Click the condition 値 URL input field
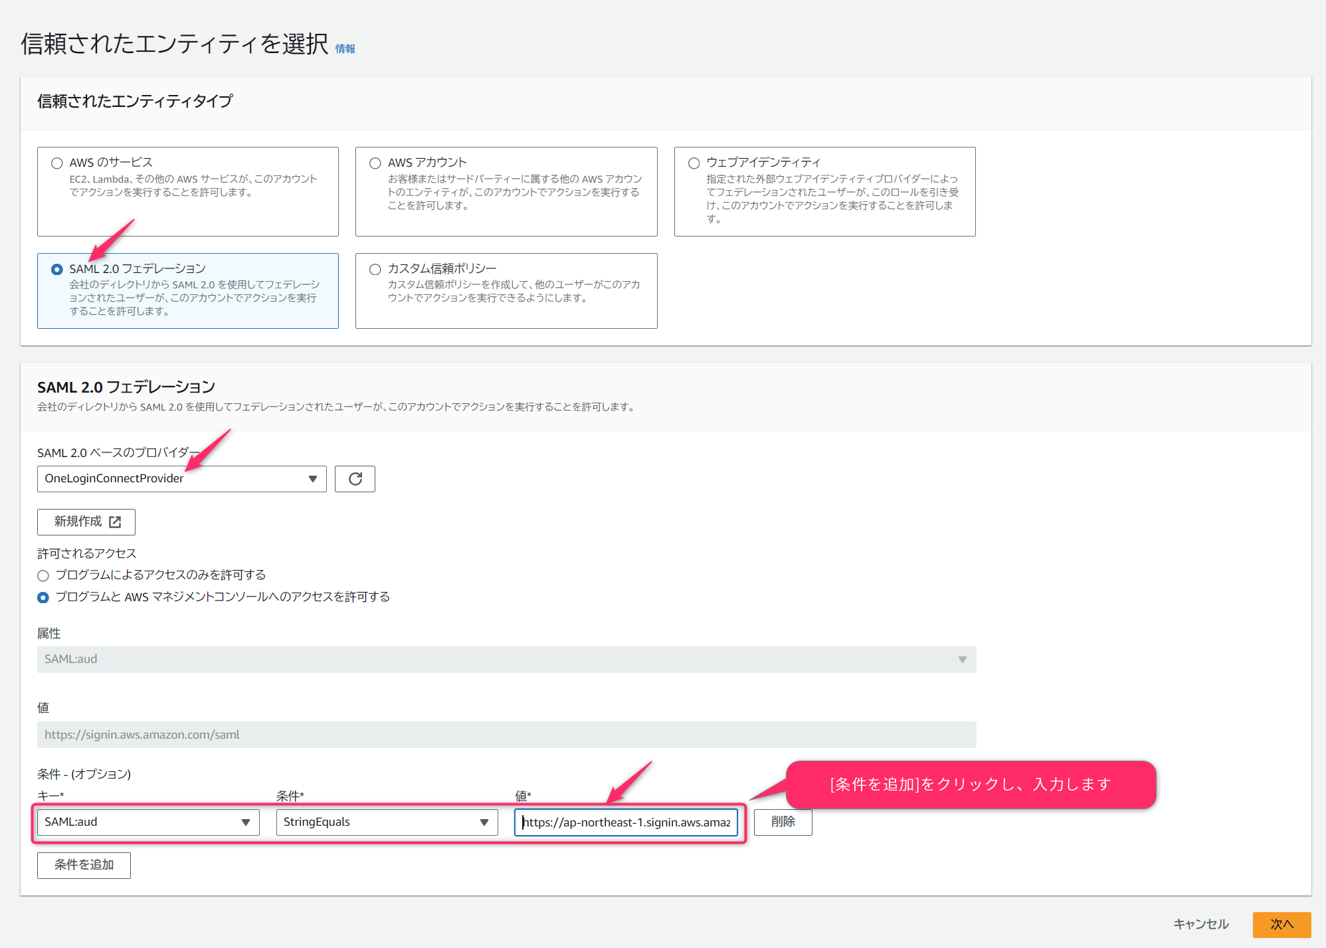 (626, 822)
